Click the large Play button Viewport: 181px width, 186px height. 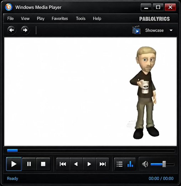[x=14, y=164]
